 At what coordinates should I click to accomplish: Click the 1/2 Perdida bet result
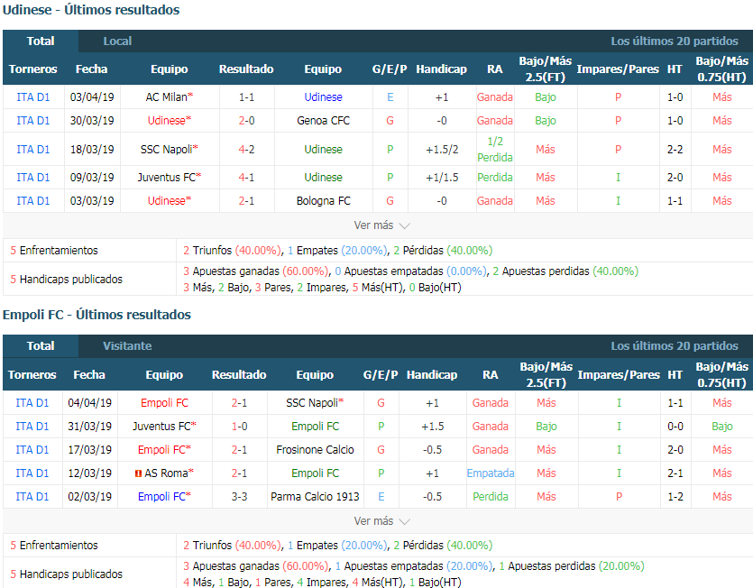495,150
